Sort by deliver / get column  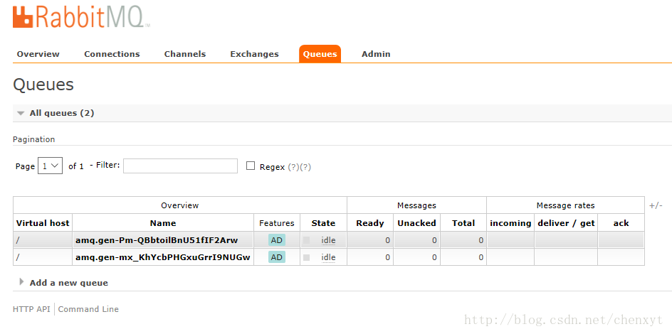point(566,223)
